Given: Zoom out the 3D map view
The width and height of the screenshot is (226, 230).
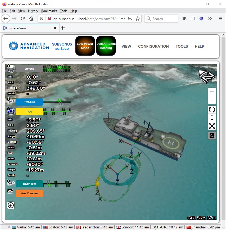Looking at the screenshot, I should click(212, 100).
